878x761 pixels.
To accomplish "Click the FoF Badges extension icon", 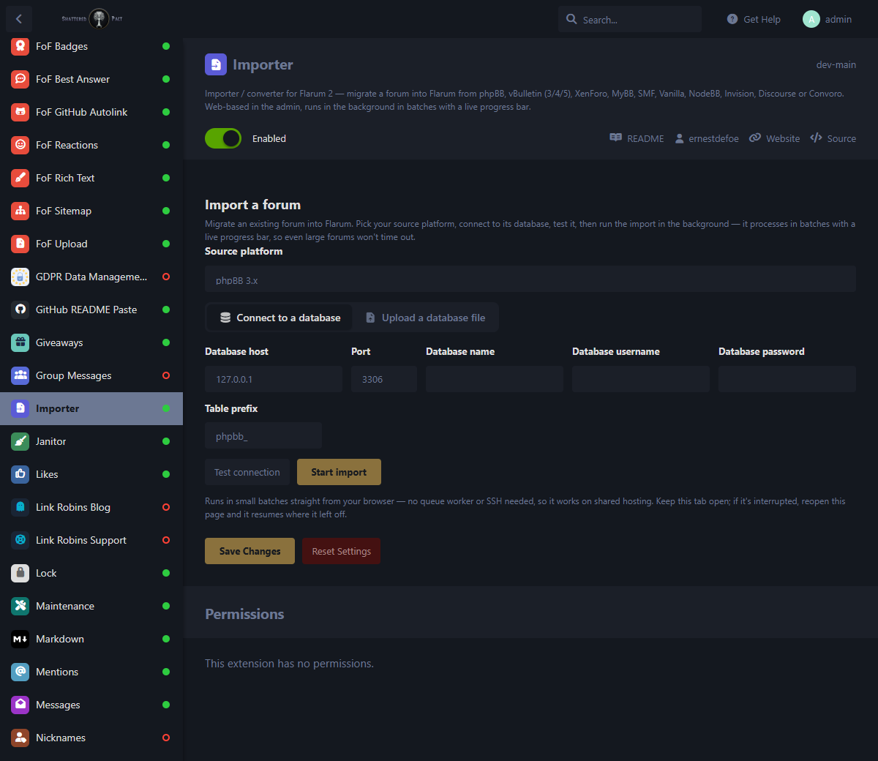I will click(x=20, y=46).
